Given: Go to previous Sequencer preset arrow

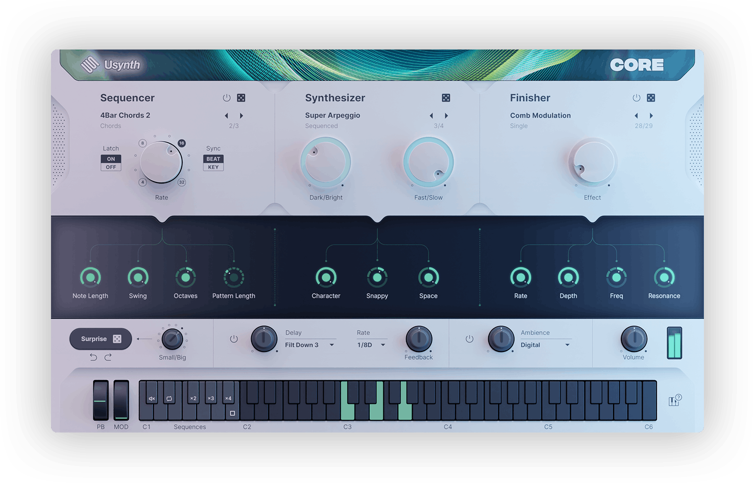Looking at the screenshot, I should [x=226, y=116].
